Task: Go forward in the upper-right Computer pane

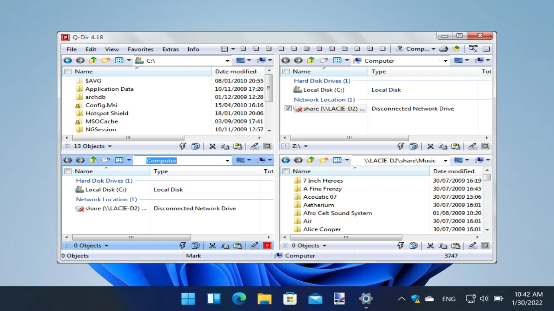Action: tap(298, 60)
